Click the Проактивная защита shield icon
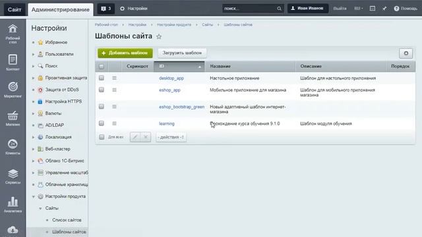Viewport: 422px width, 237px height. click(40, 78)
